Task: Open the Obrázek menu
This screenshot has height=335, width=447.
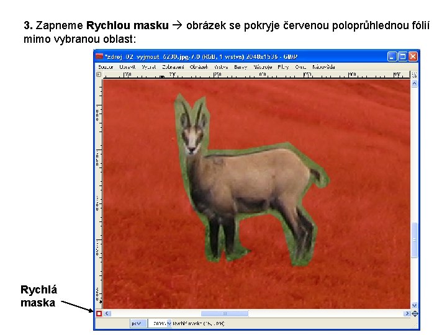Action: pyautogui.click(x=199, y=67)
